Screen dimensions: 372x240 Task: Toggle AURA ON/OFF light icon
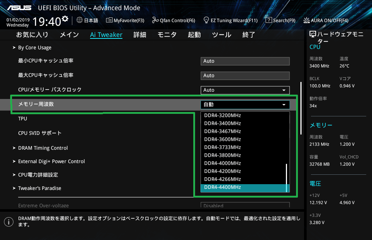coord(306,20)
